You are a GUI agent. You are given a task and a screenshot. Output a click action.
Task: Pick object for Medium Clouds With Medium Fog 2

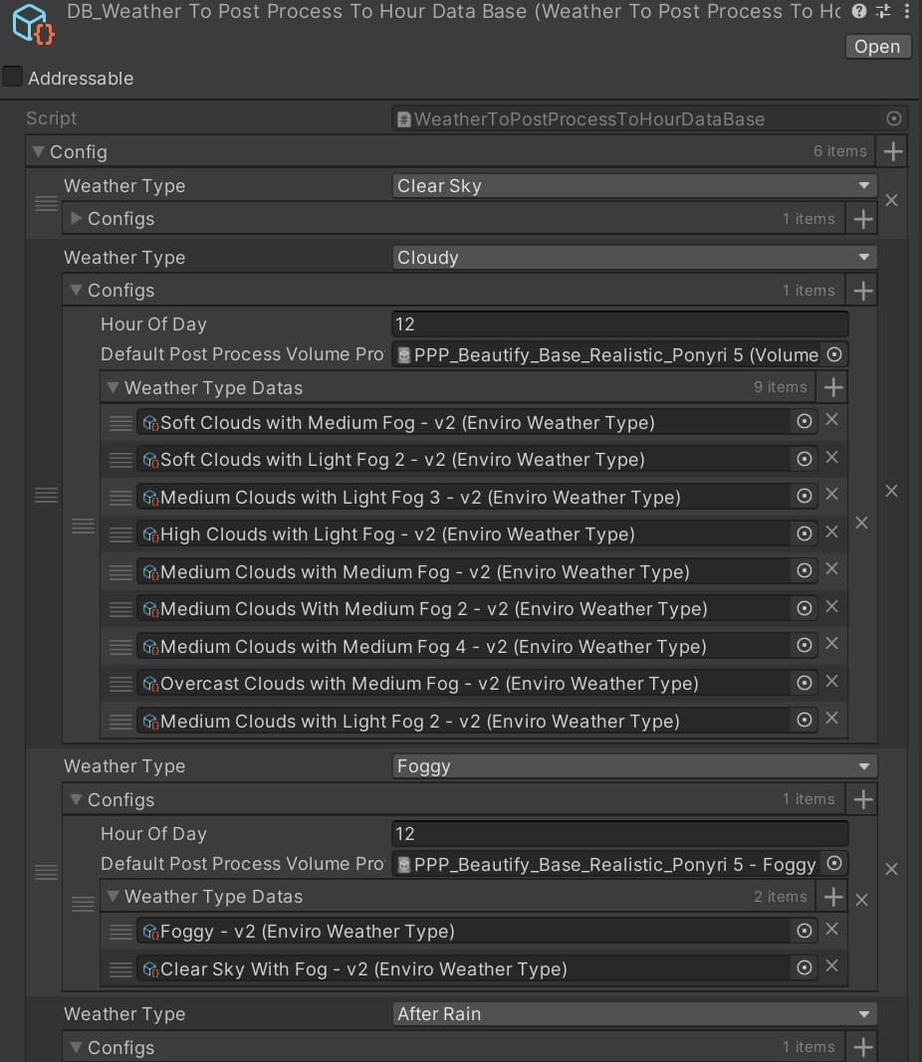[x=805, y=607]
